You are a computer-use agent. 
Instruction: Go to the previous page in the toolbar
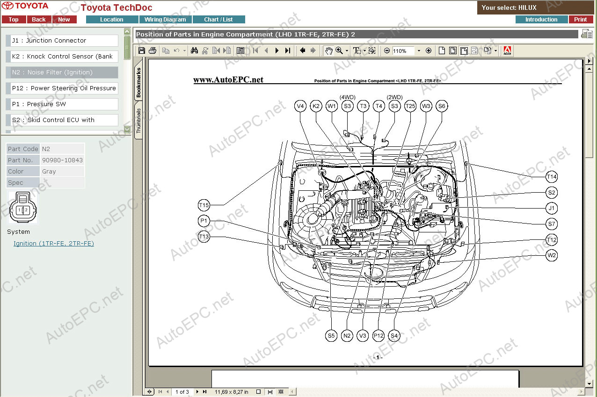(x=266, y=51)
